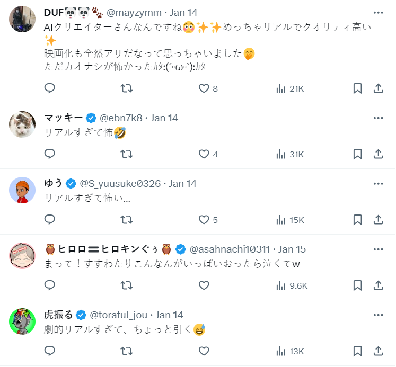Viewport: 396px width, 367px height.
Task: Bookmark the tweet by マッキー
Action: click(358, 154)
